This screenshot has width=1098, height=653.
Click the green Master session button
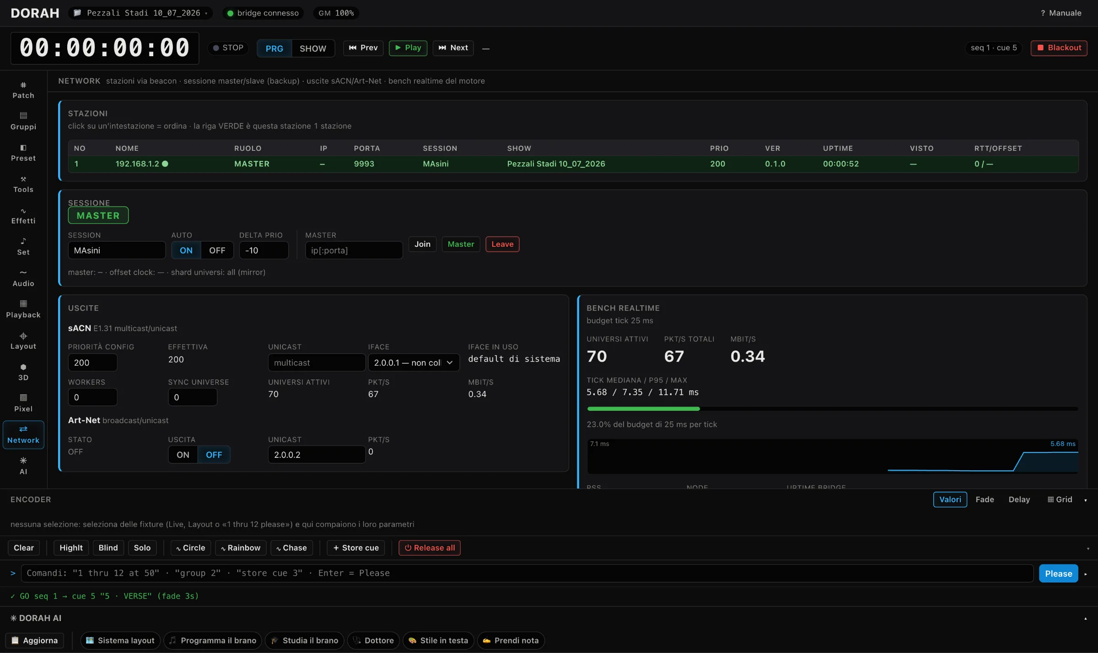pos(461,244)
